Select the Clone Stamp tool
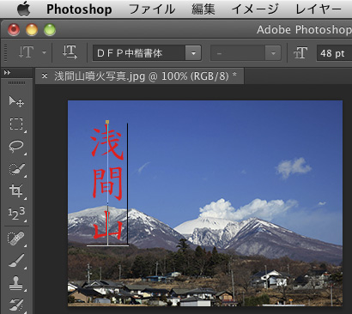352x314 pixels. point(16,283)
